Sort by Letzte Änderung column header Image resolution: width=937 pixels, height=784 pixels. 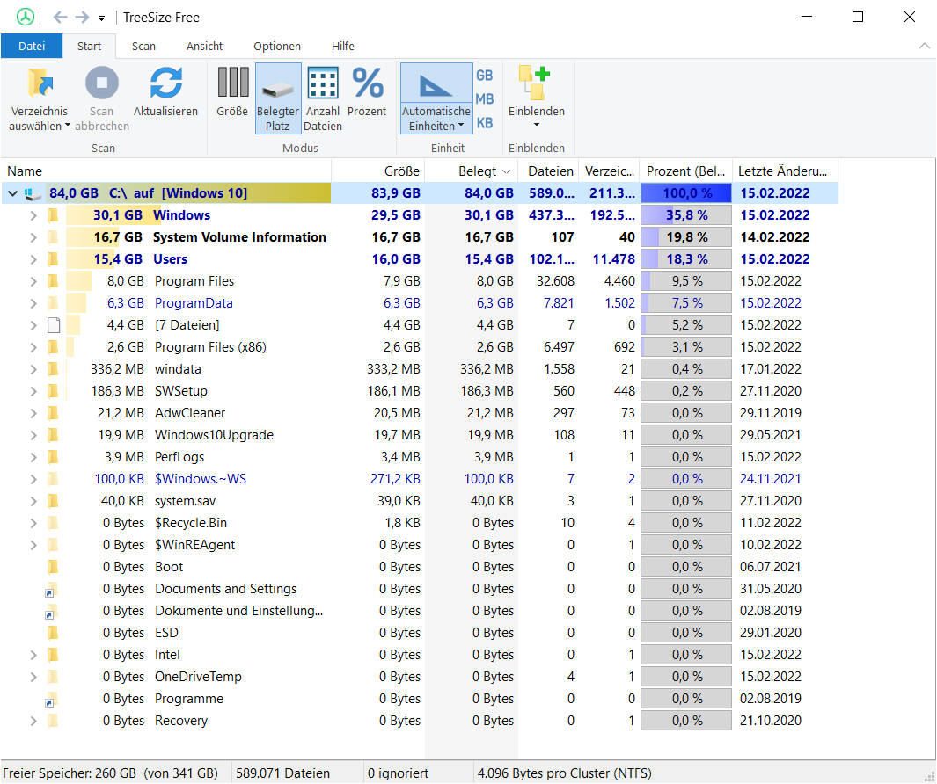pos(785,171)
